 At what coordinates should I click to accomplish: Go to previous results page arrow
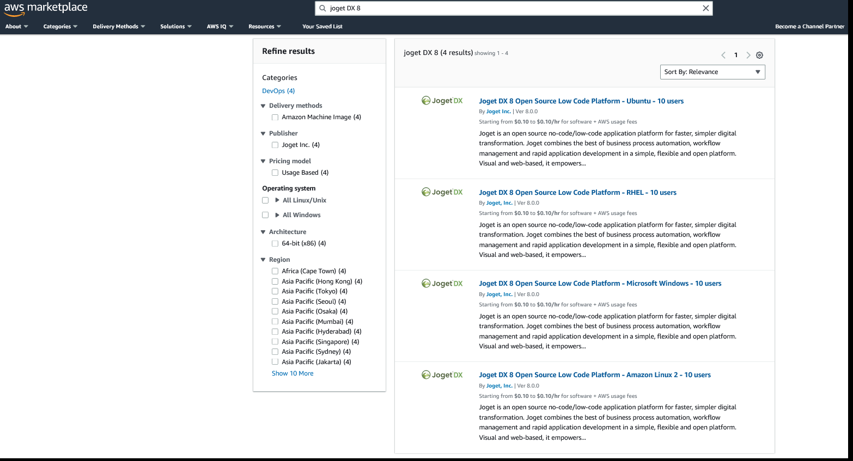[x=723, y=55]
